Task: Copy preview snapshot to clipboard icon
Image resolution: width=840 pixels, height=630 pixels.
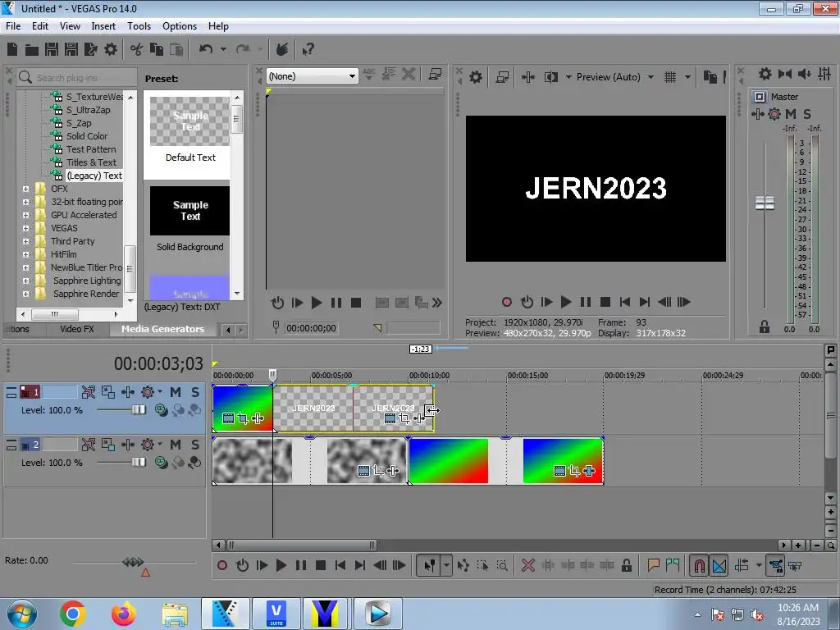Action: coord(710,77)
